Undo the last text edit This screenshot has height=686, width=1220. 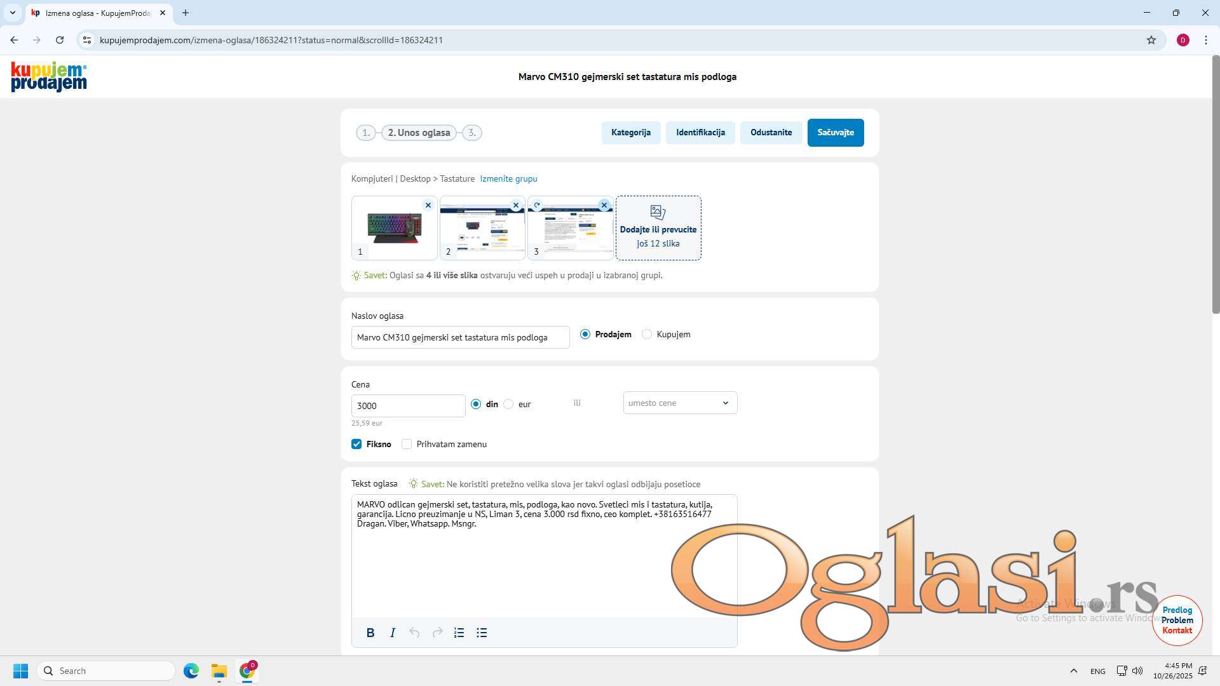tap(414, 633)
